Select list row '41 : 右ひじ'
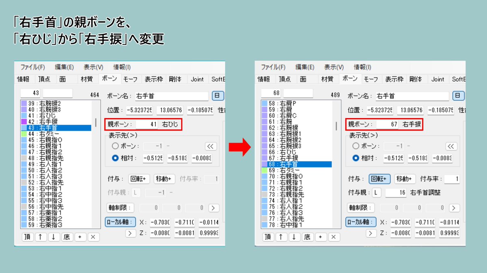Image resolution: width=487 pixels, height=273 pixels. point(56,116)
